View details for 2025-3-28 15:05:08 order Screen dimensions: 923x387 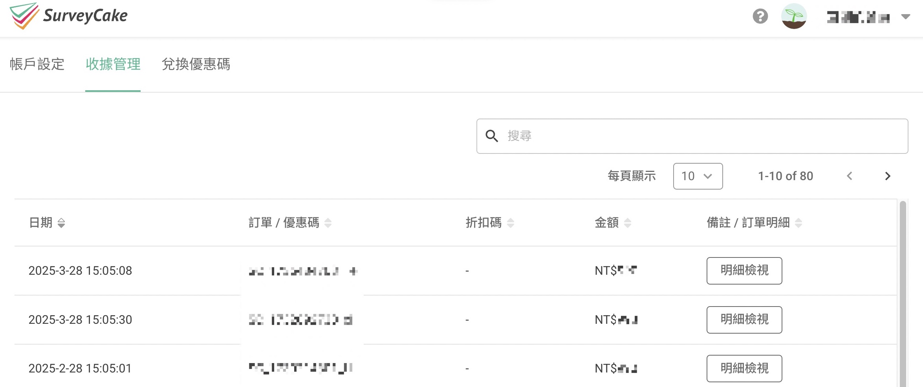point(744,271)
